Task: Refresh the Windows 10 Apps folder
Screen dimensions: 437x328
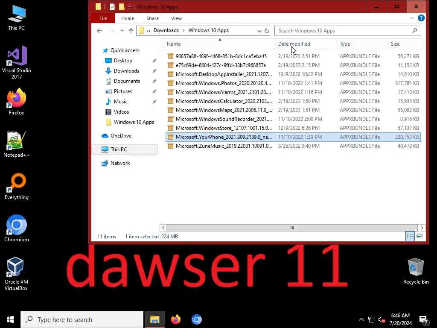Action: pyautogui.click(x=267, y=31)
